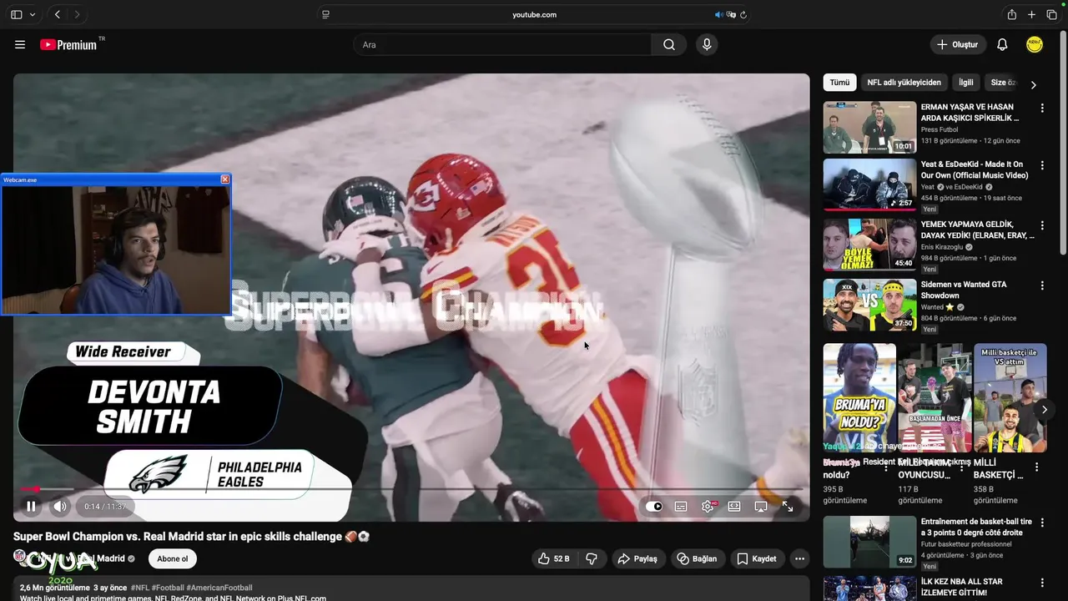Select the NFL adlı yükleyiciden chip

click(x=904, y=82)
